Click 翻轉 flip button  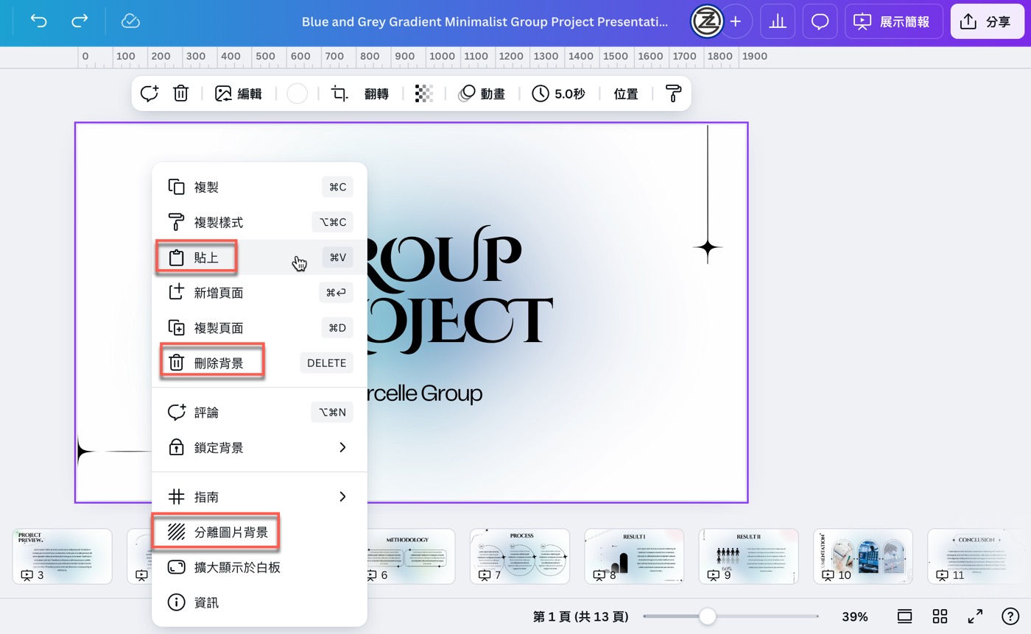click(376, 93)
